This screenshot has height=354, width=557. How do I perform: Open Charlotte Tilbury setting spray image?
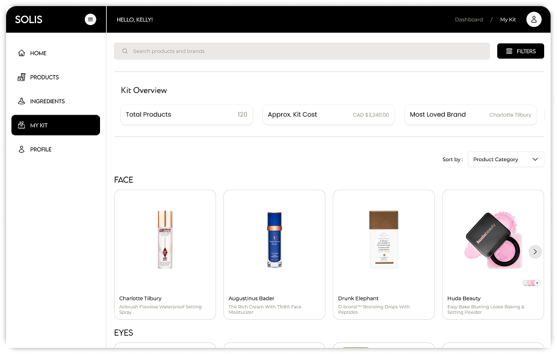click(x=165, y=239)
